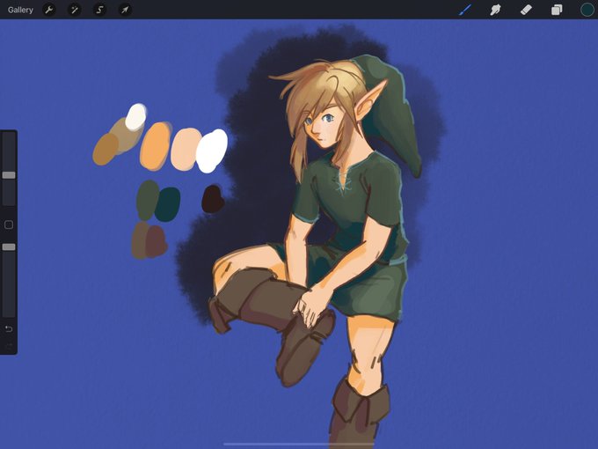Tap the redo arrow in sidebar
This screenshot has width=598, height=449.
9,346
